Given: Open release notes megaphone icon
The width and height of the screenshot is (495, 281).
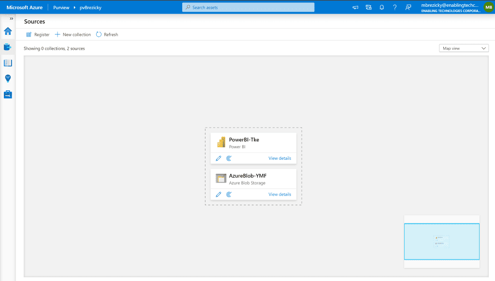Looking at the screenshot, I should [x=355, y=7].
